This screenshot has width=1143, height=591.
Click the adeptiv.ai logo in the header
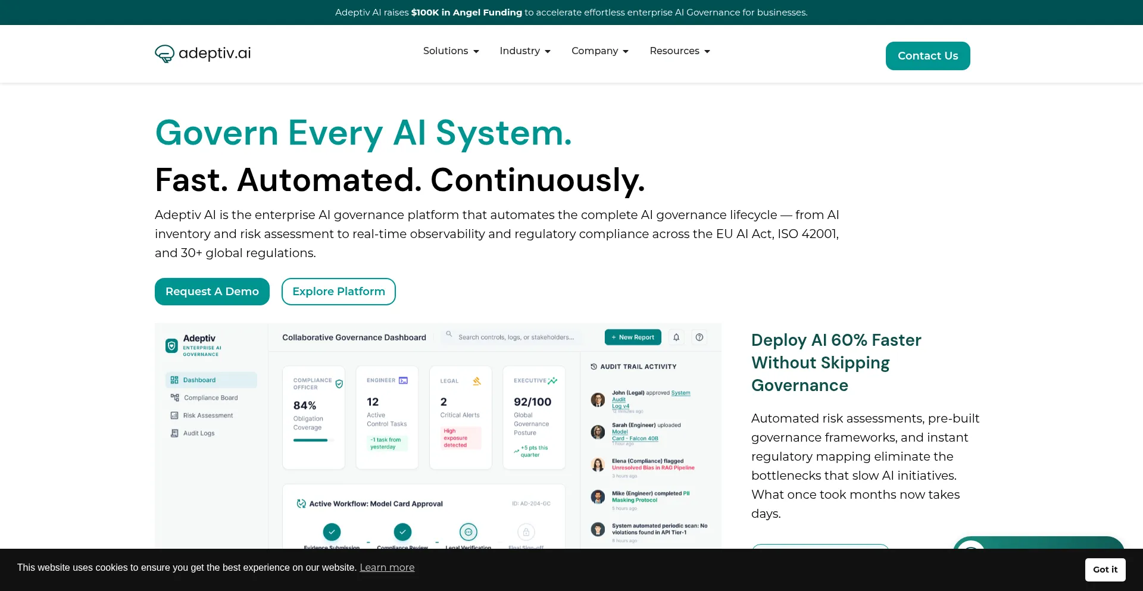(202, 54)
